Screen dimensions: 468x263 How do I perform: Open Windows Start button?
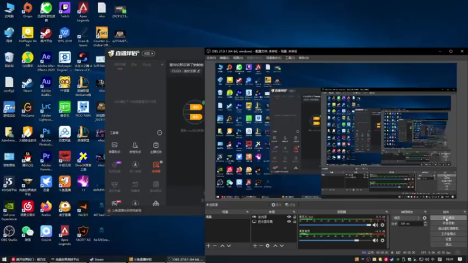click(x=4, y=259)
